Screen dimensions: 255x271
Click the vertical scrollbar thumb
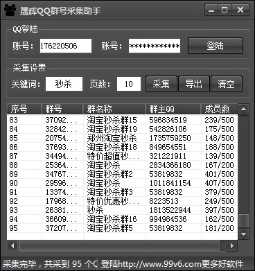click(x=243, y=220)
